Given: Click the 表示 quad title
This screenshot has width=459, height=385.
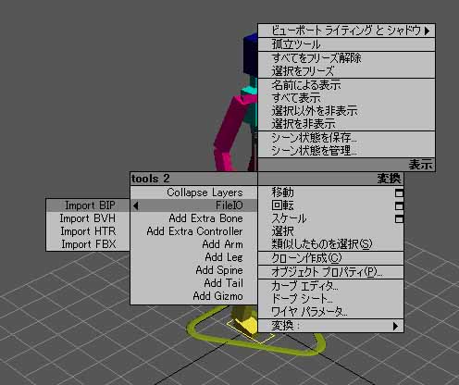Looking at the screenshot, I should pos(346,165).
